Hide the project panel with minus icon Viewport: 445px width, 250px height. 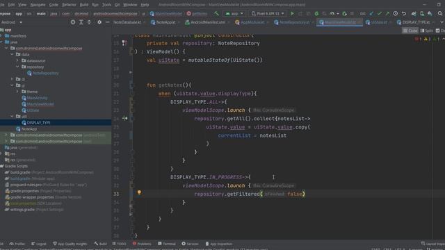click(108, 22)
